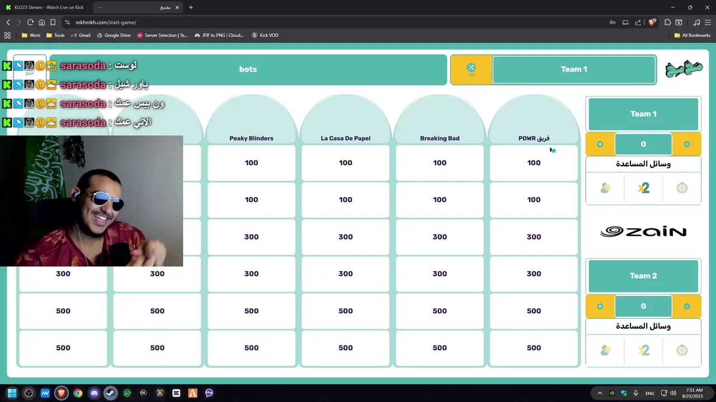Open OBS Studio from the taskbar
Viewport: 716px width, 402px height.
tap(29, 393)
